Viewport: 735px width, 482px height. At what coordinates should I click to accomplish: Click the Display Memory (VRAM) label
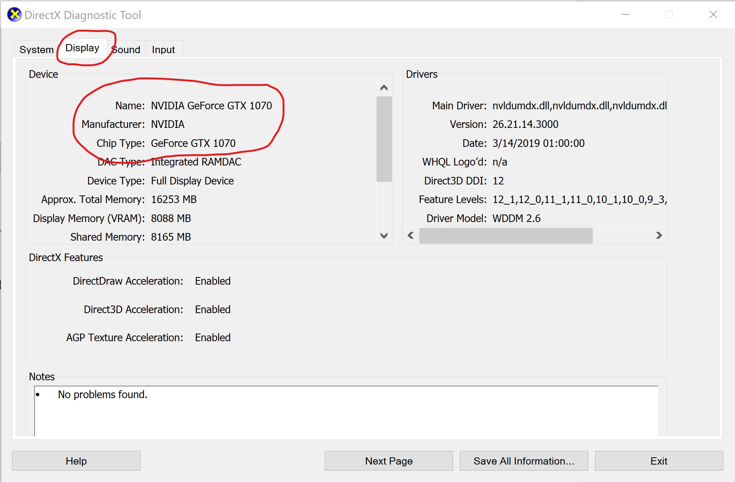89,218
